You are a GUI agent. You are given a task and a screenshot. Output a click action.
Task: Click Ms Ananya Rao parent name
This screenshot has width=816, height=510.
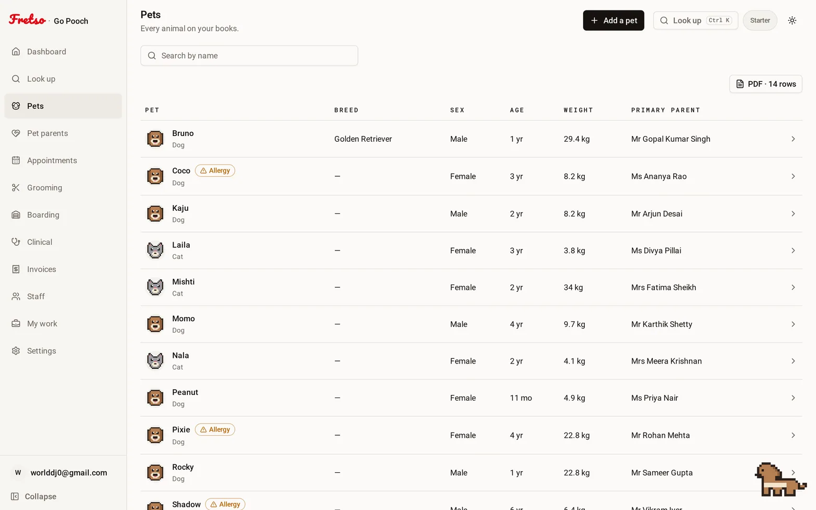[x=659, y=176]
